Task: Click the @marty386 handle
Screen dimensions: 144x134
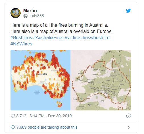Action: [x=34, y=16]
